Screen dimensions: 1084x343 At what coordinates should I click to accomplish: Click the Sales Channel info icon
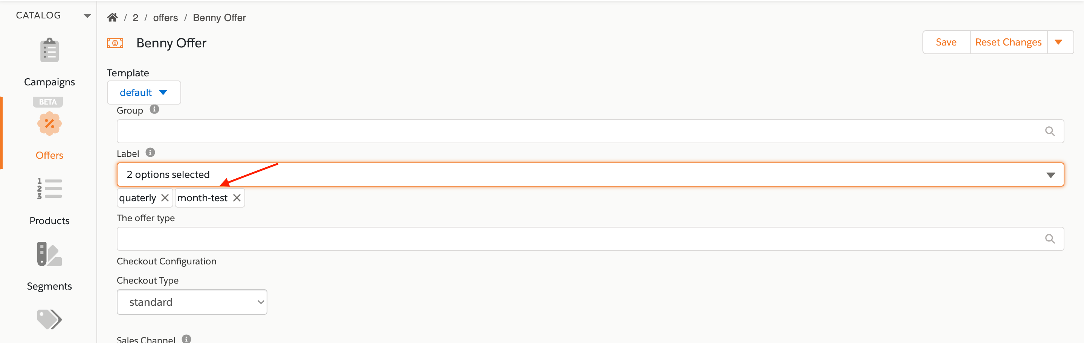tap(186, 338)
